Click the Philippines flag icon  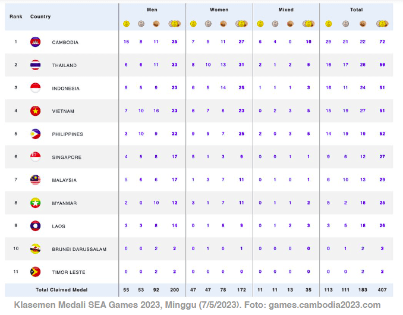[x=35, y=134]
